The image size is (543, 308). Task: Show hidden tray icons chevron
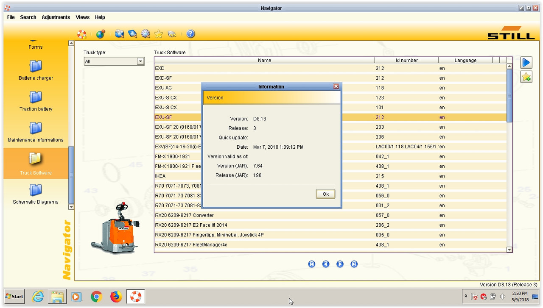466,297
